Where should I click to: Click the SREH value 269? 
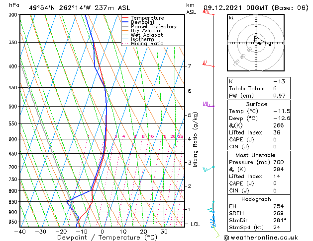click(279, 213)
